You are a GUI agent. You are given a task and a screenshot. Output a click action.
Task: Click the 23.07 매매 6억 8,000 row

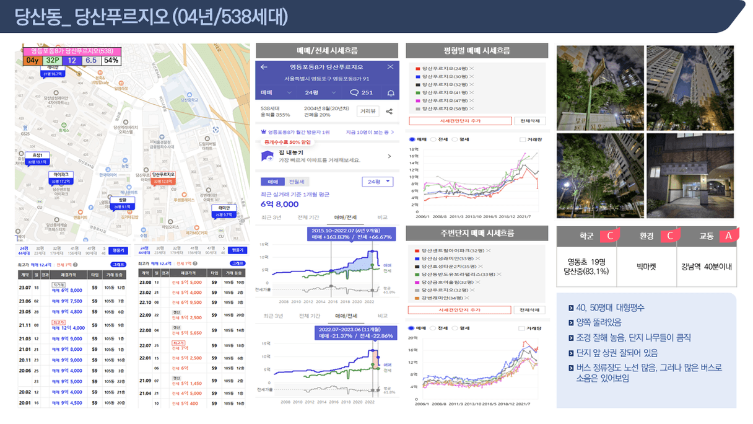(x=71, y=288)
